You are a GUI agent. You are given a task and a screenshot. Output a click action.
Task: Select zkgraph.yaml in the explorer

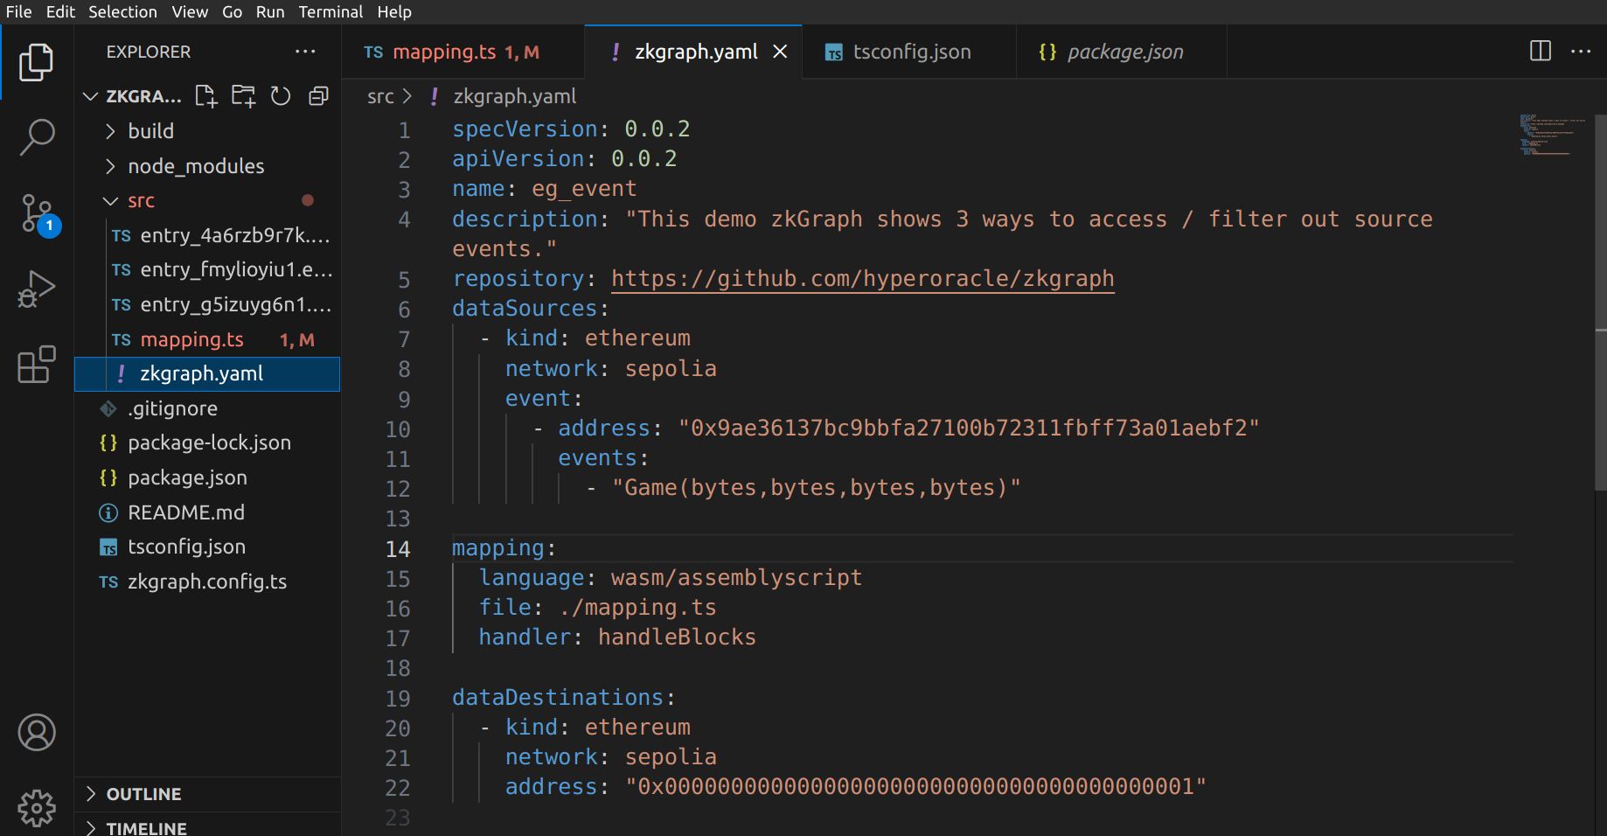point(208,374)
